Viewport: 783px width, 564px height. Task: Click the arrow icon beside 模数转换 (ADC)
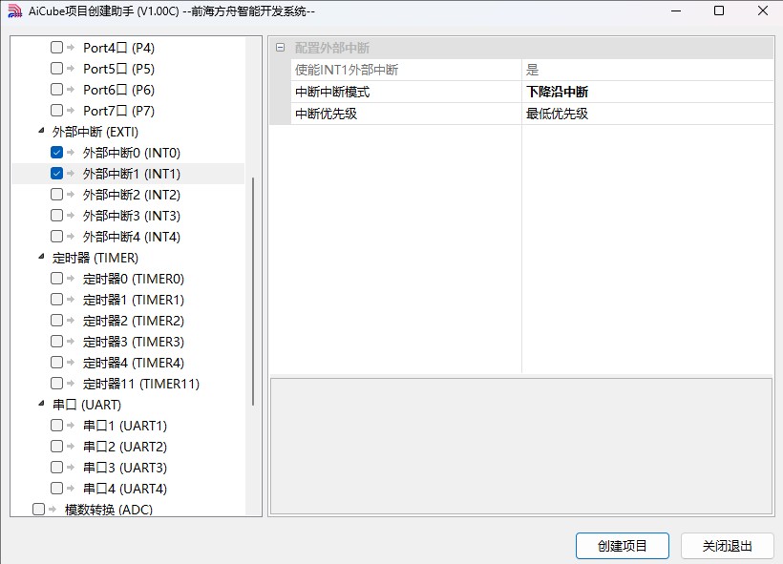click(x=52, y=509)
